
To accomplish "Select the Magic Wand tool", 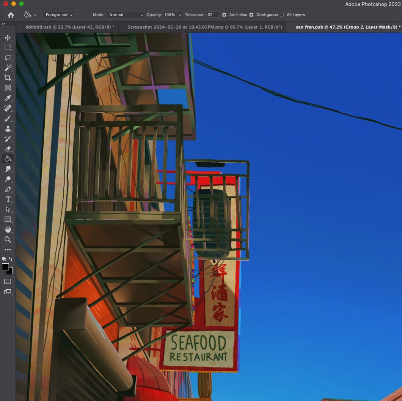I will [x=8, y=68].
